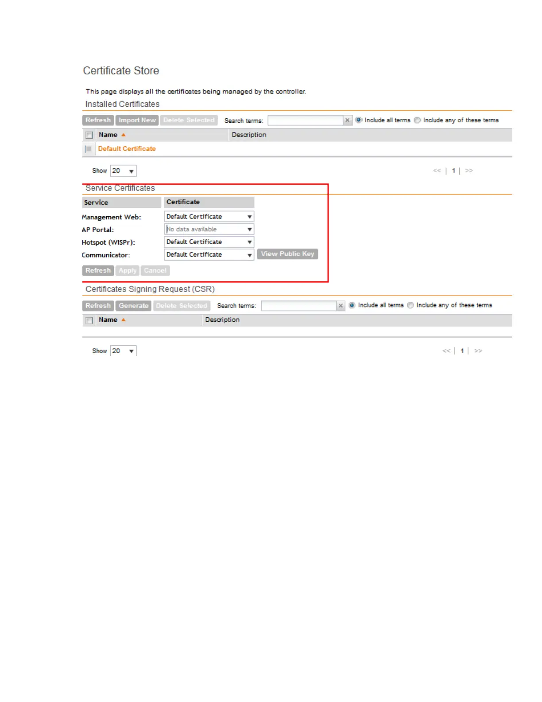Viewport: 542px width, 702px height.
Task: Open the Default Certificate link
Action: [127, 149]
